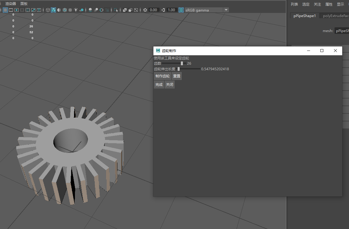Toggle use all lights bulb icon
Screen dimensions: 349x229
(x=76, y=10)
